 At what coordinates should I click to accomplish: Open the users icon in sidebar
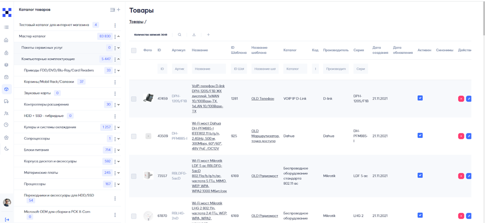click(6, 113)
